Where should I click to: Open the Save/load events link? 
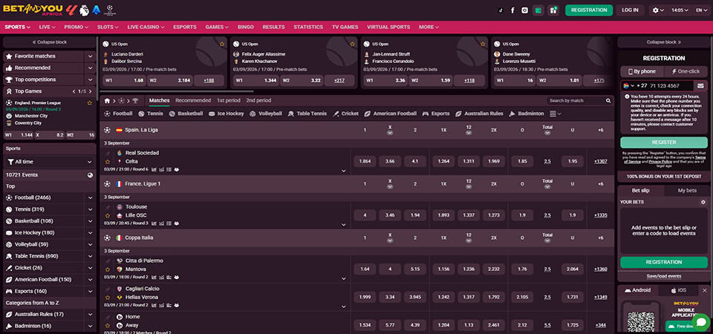[664, 276]
